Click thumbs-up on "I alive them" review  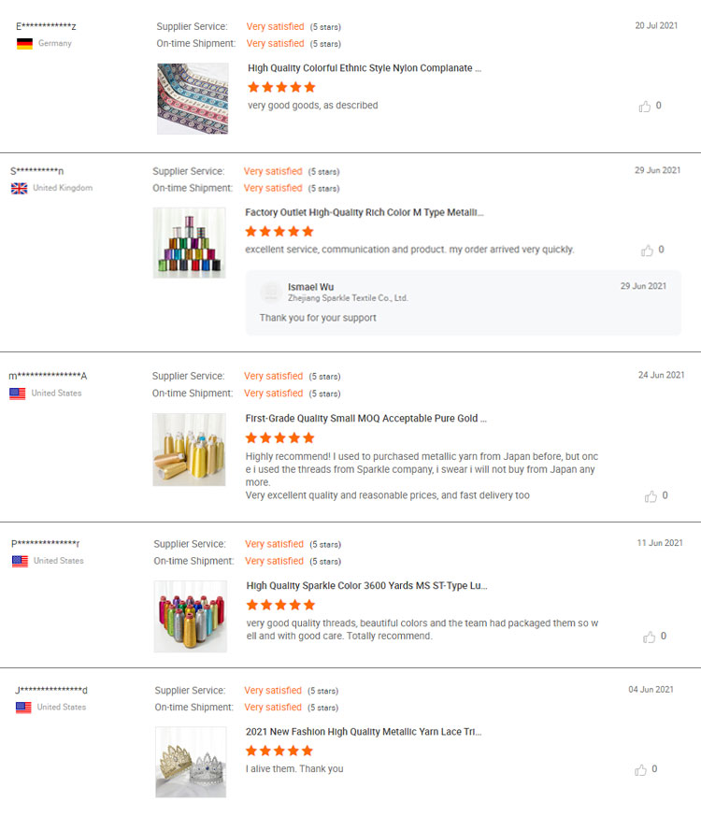click(641, 770)
